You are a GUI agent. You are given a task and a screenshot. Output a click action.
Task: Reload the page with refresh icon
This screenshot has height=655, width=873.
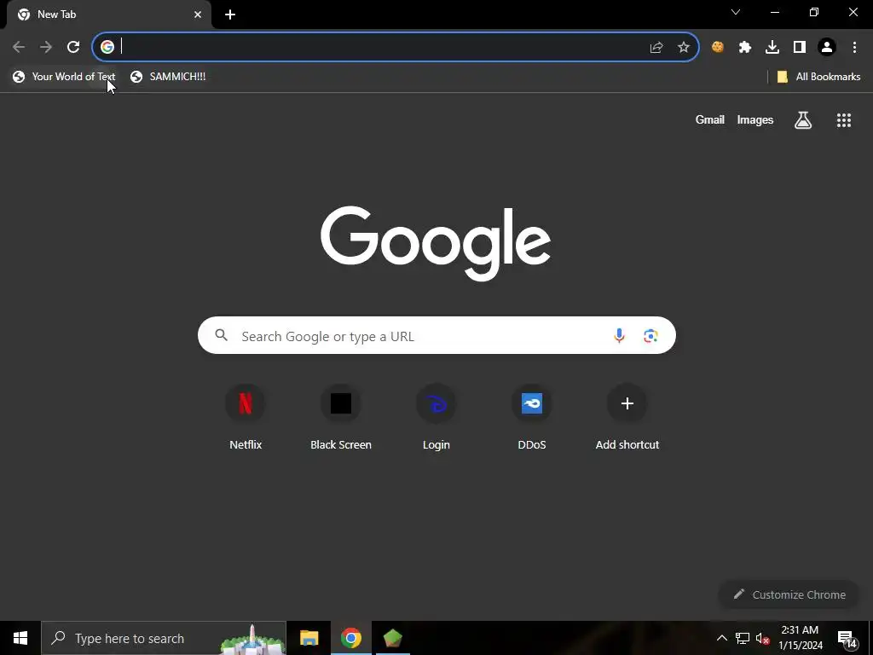[x=73, y=47]
